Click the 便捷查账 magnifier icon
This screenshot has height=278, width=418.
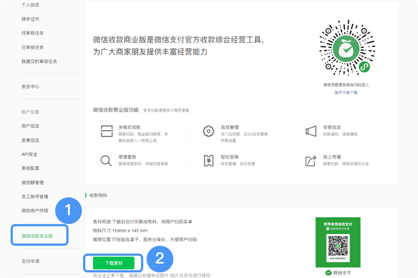coord(106,161)
